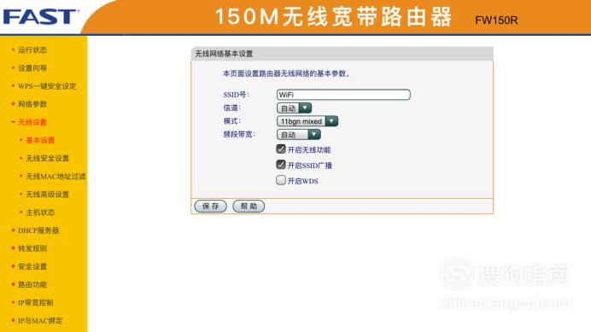The height and width of the screenshot is (332, 591).
Task: Open IP带宽控制 page
Action: point(36,303)
